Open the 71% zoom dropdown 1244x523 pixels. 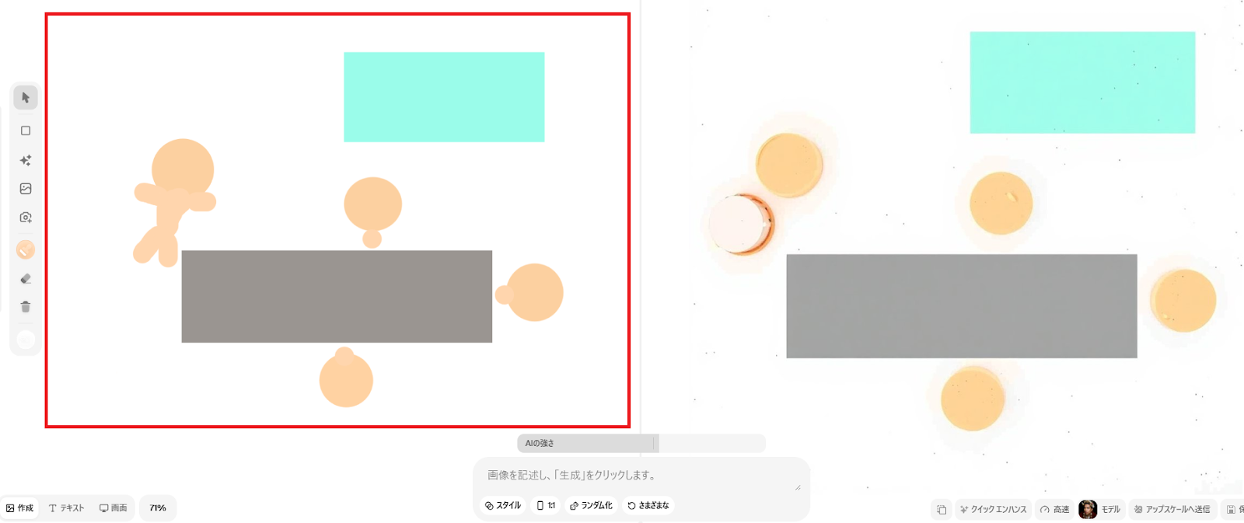point(158,508)
